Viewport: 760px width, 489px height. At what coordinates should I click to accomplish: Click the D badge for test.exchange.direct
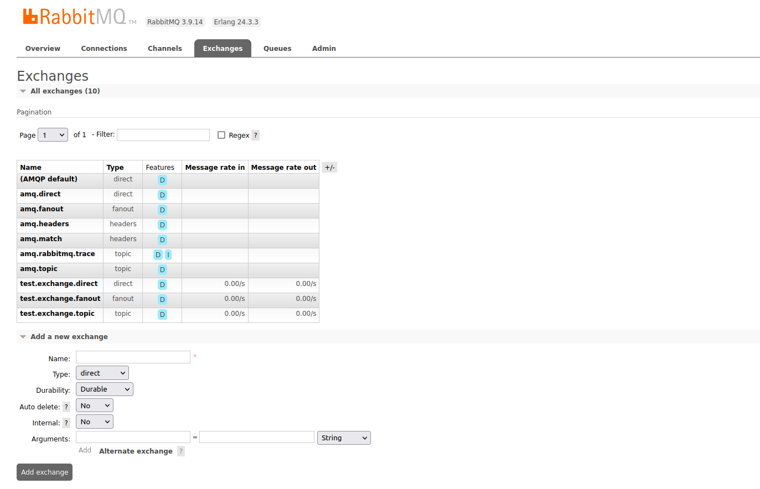click(x=162, y=285)
